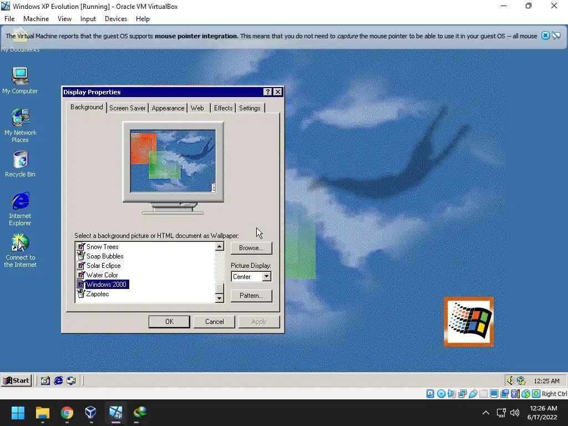The image size is (568, 426).
Task: Open Google Chrome on host taskbar
Action: coord(67,412)
